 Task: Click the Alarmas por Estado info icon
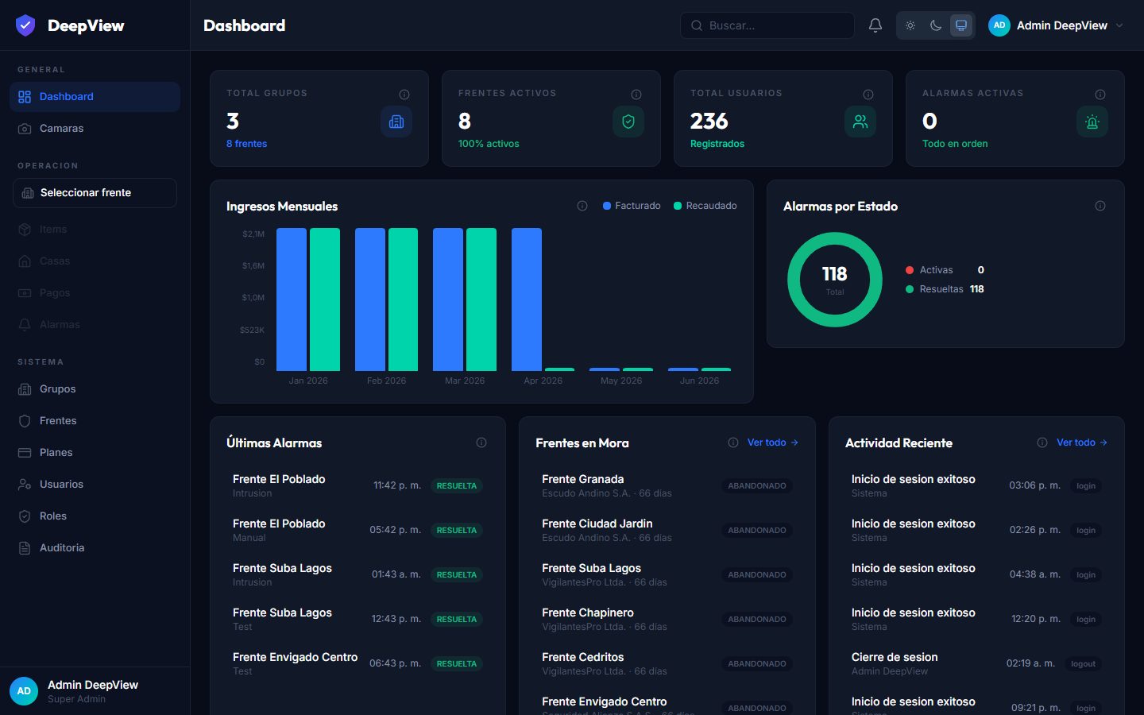click(1100, 206)
